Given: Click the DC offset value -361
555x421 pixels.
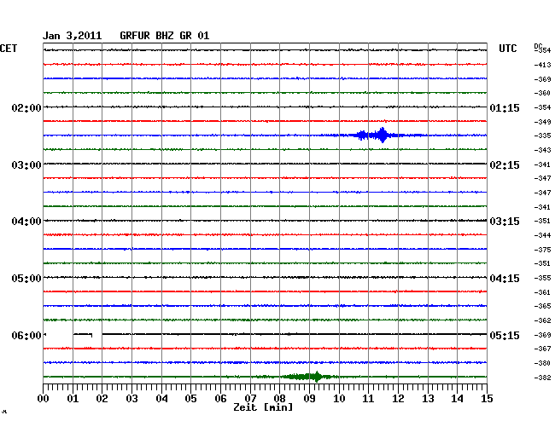Looking at the screenshot, I should [x=542, y=292].
